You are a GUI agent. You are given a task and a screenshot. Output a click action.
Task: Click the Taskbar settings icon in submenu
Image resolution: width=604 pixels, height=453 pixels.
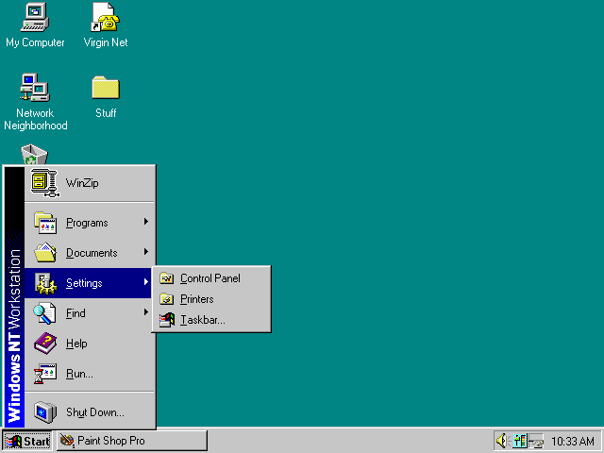coord(167,320)
